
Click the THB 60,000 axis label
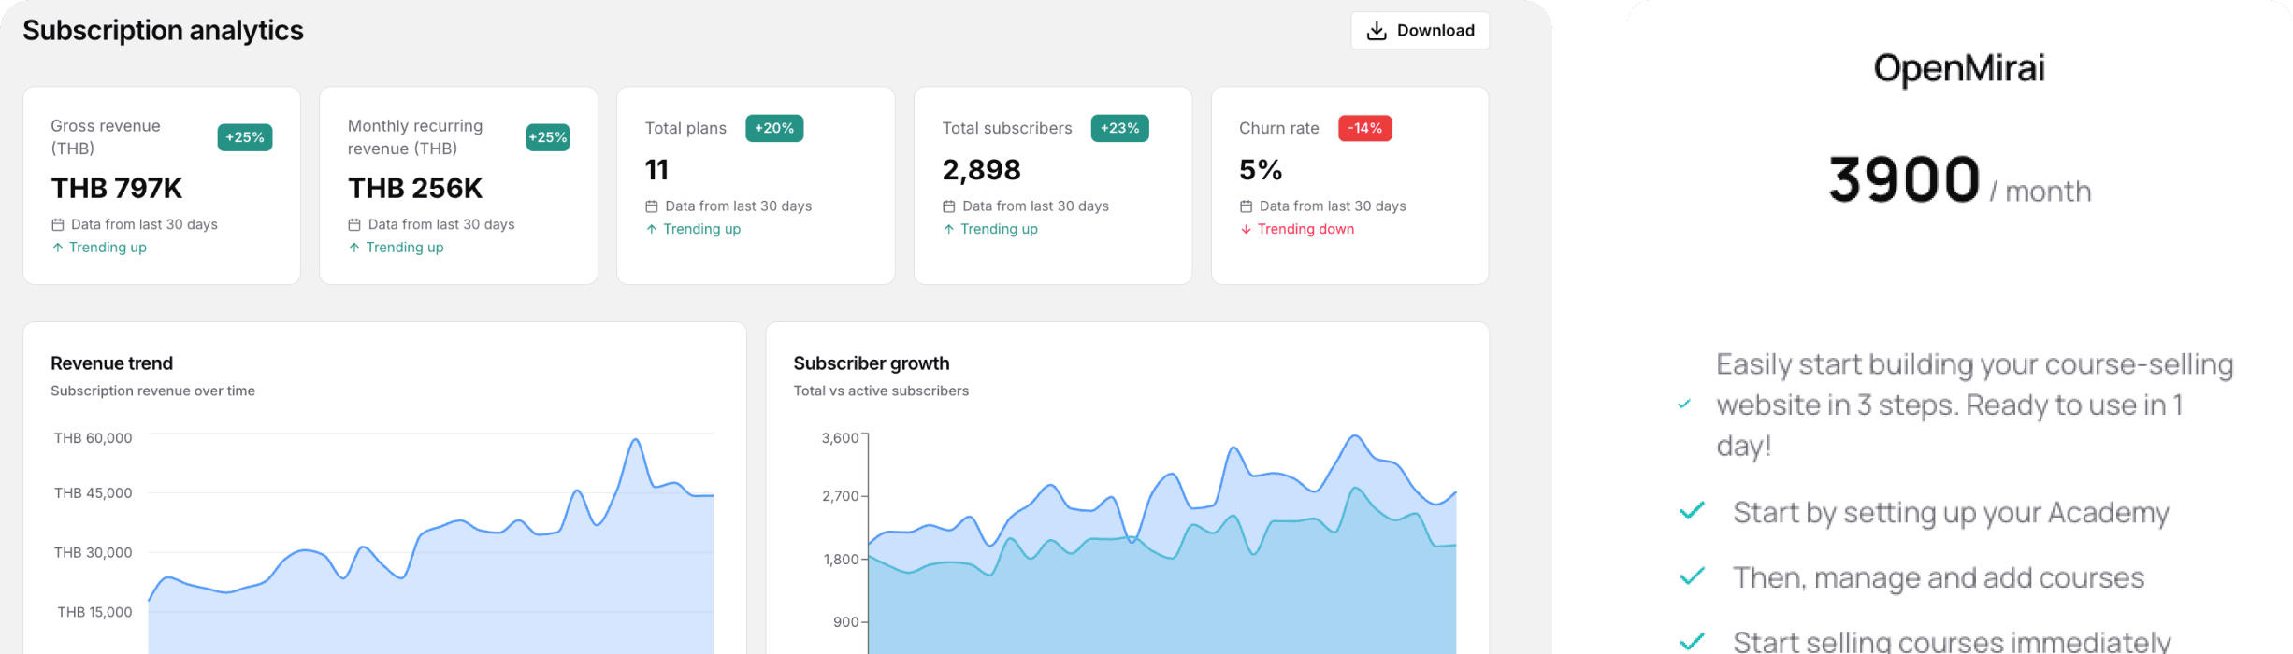point(94,438)
